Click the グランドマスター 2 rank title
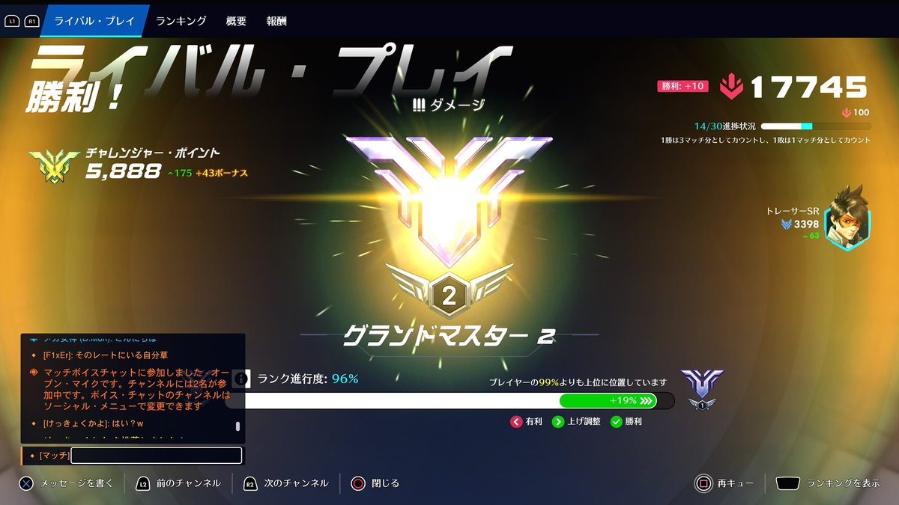This screenshot has width=899, height=505. 449,337
